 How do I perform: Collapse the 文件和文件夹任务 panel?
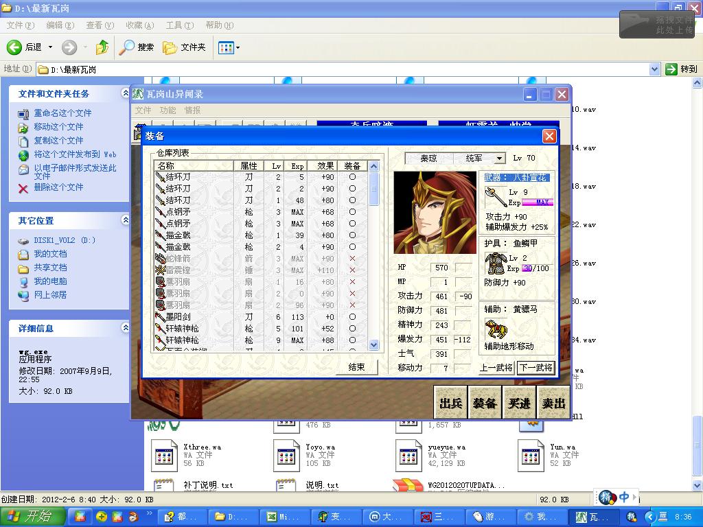click(125, 93)
